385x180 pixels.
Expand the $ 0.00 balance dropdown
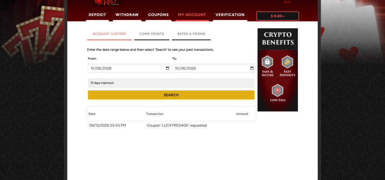277,16
